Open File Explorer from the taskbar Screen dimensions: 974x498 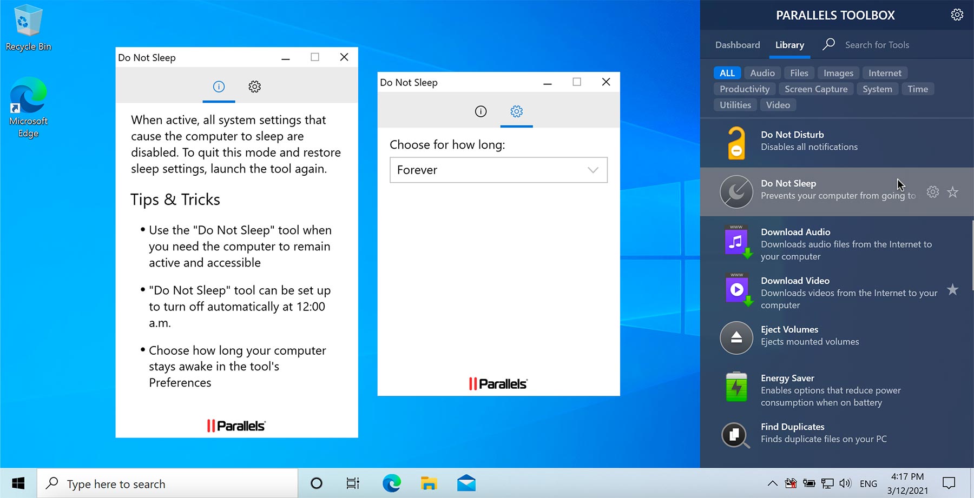tap(429, 483)
